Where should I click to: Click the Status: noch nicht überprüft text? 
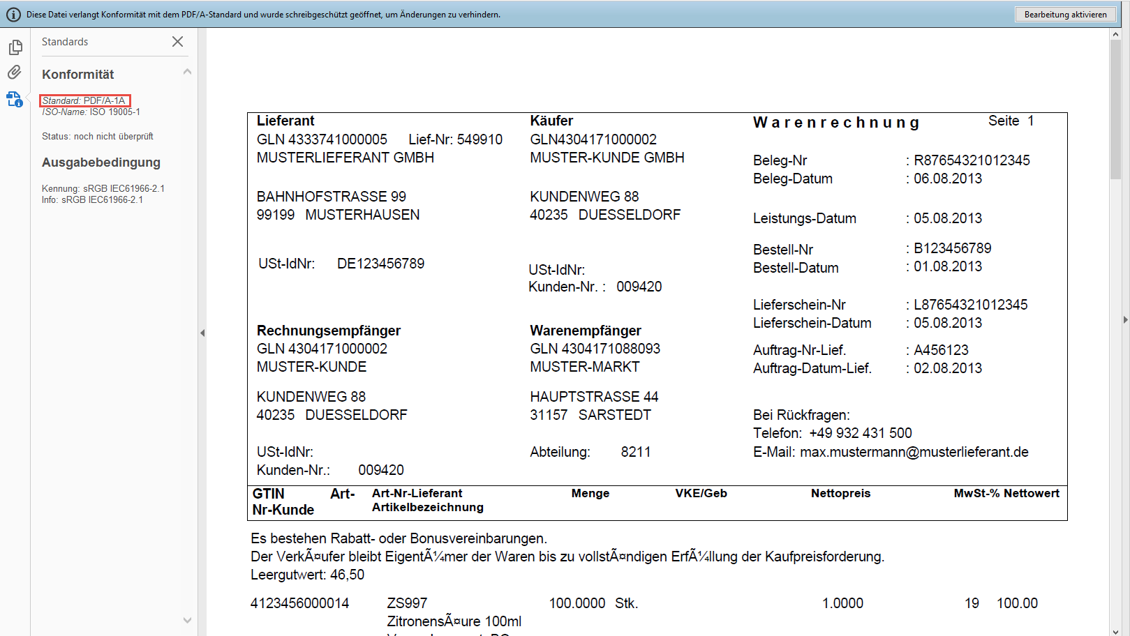pyautogui.click(x=97, y=137)
